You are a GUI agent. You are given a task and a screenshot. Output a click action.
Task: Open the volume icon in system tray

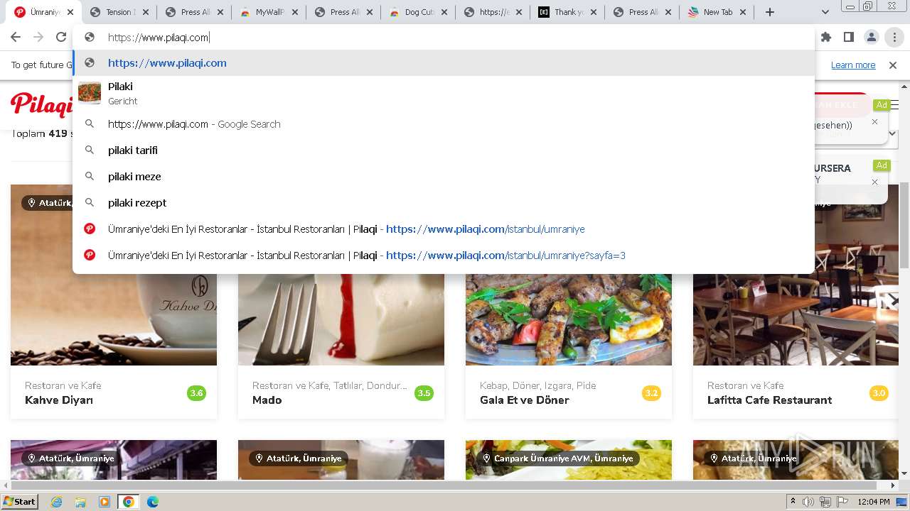click(808, 502)
